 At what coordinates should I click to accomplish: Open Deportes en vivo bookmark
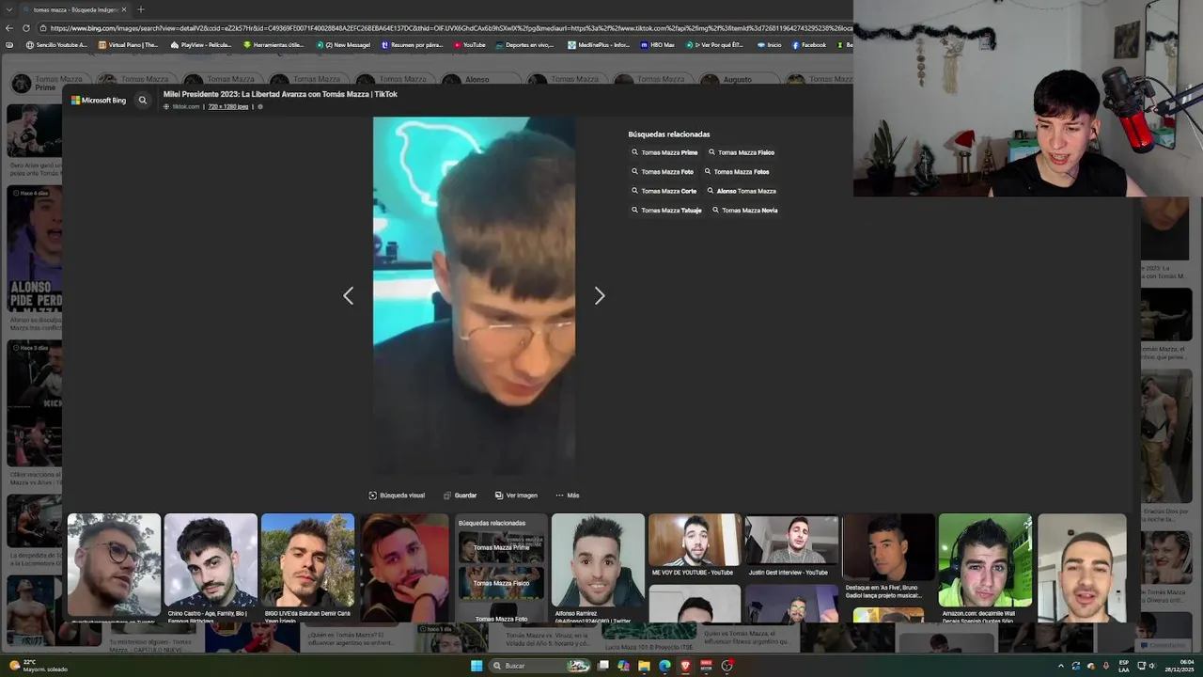[525, 45]
